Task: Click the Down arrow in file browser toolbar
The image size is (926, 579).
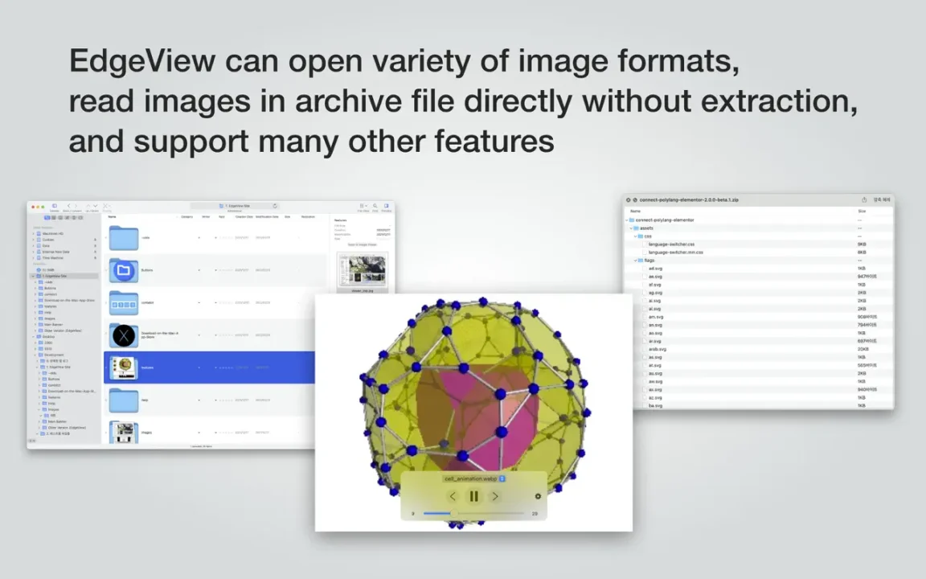Action: coord(95,206)
